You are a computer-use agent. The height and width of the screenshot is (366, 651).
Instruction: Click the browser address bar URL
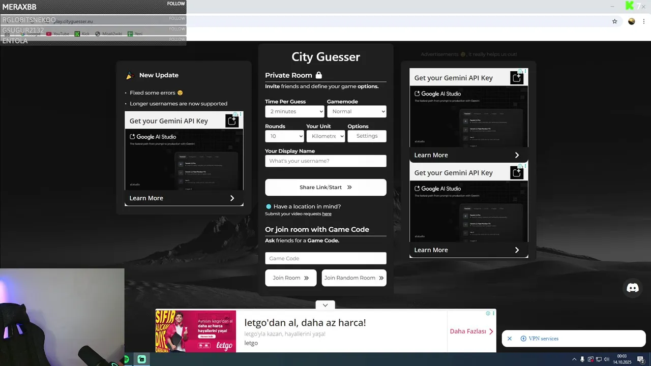73,21
